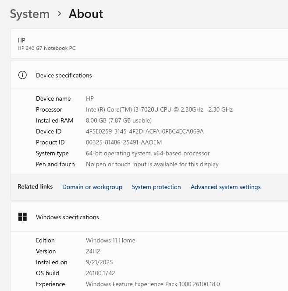Click the Device name label

tap(53, 98)
